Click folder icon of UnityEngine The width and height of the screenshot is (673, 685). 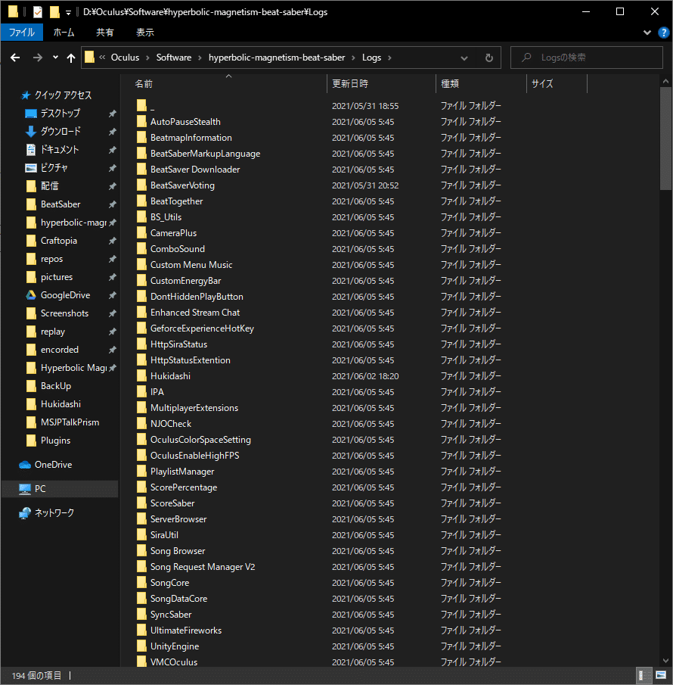(141, 646)
